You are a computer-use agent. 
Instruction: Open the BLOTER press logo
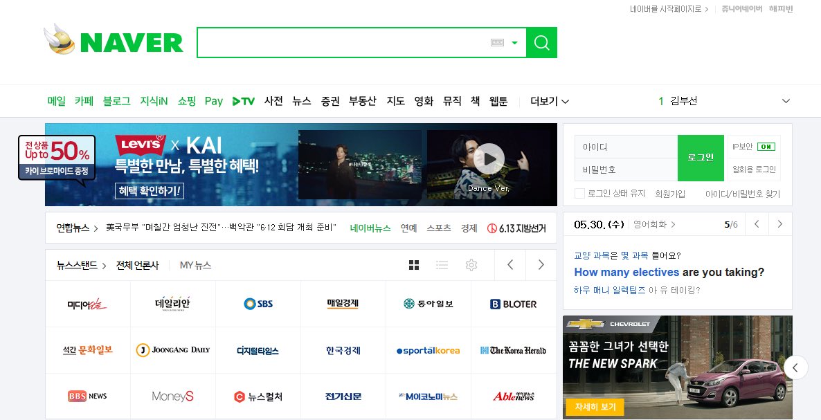[x=514, y=304]
